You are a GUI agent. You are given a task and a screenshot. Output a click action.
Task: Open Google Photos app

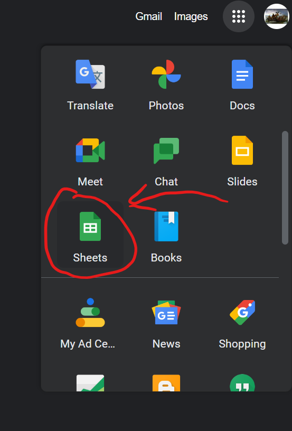click(166, 85)
